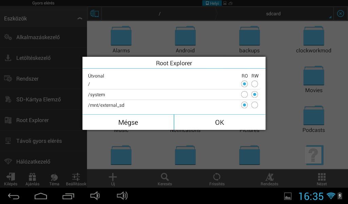The width and height of the screenshot is (348, 204).
Task: Open the unknown file with question mark
Action: pyautogui.click(x=314, y=155)
